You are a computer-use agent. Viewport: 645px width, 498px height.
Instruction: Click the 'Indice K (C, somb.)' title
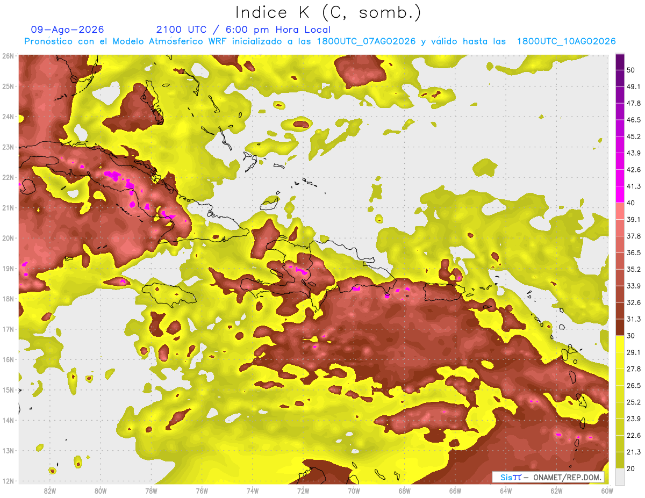click(328, 12)
